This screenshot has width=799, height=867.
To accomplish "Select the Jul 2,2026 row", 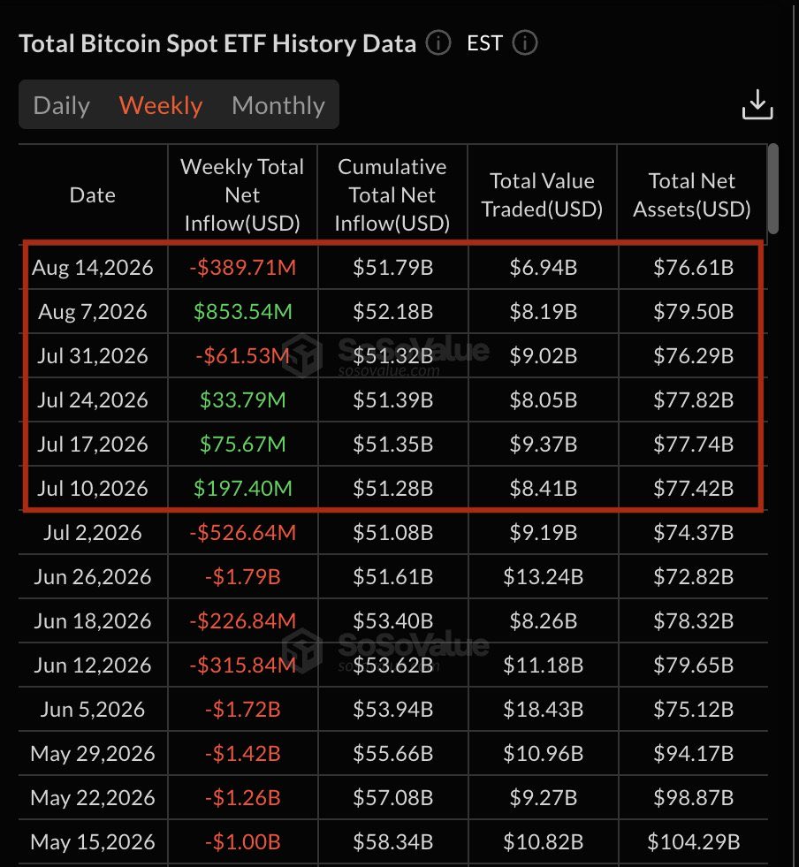I will tap(393, 532).
